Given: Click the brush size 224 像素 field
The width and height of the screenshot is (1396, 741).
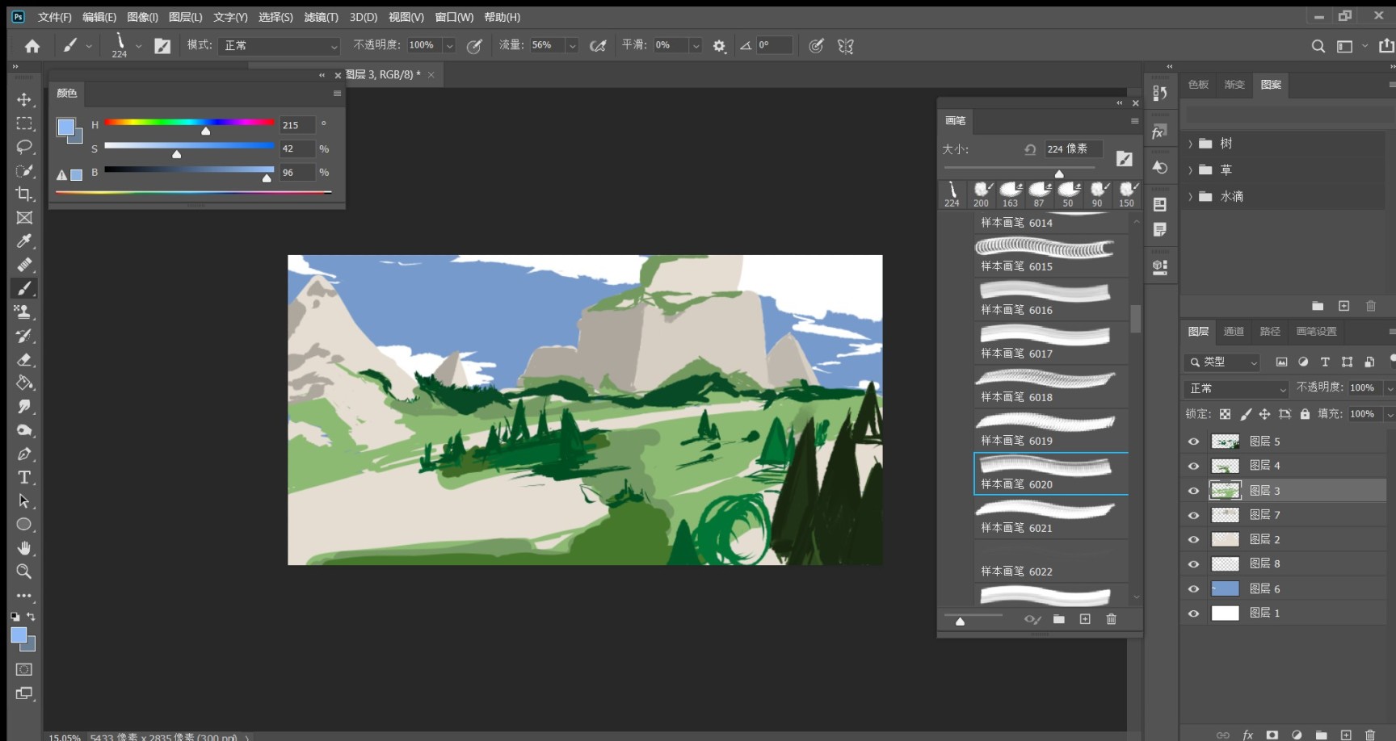Looking at the screenshot, I should coord(1073,149).
